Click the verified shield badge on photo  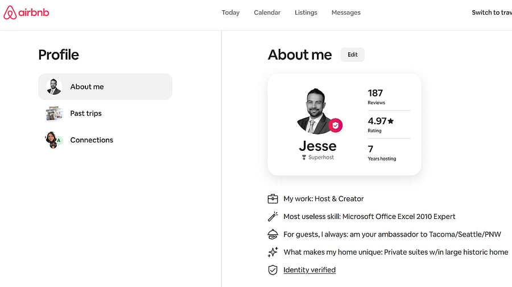coord(335,125)
